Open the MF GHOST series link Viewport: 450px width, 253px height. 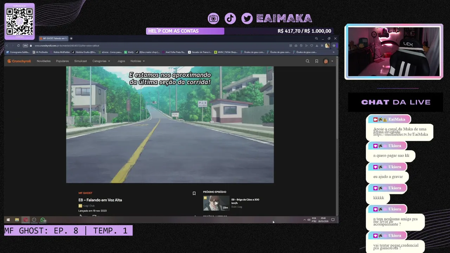[85, 193]
